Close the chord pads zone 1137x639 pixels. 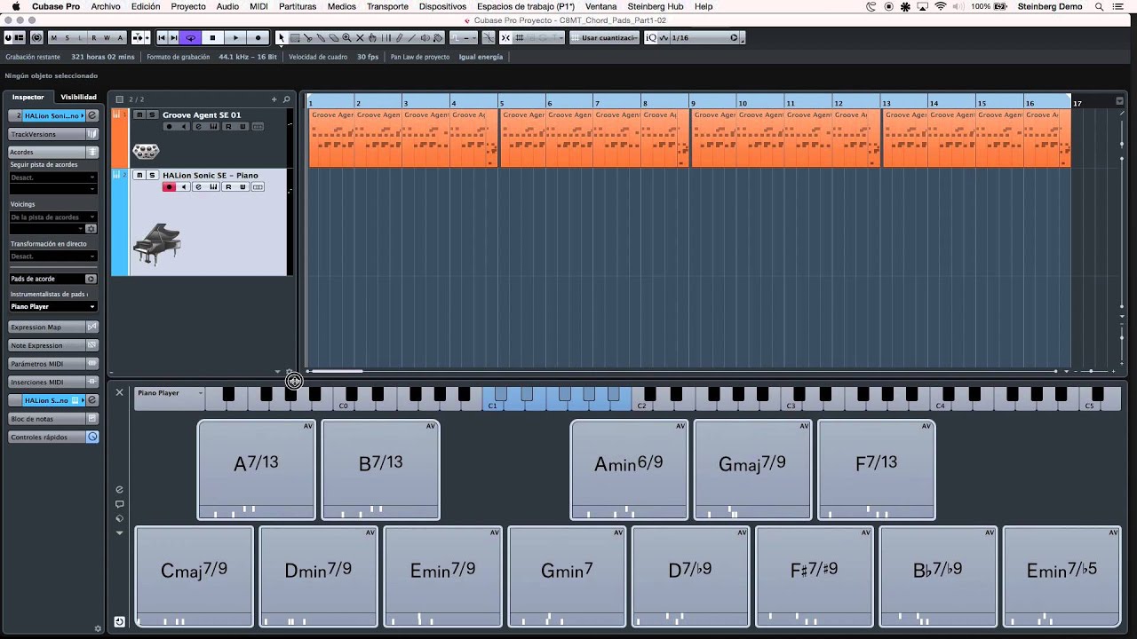point(119,392)
